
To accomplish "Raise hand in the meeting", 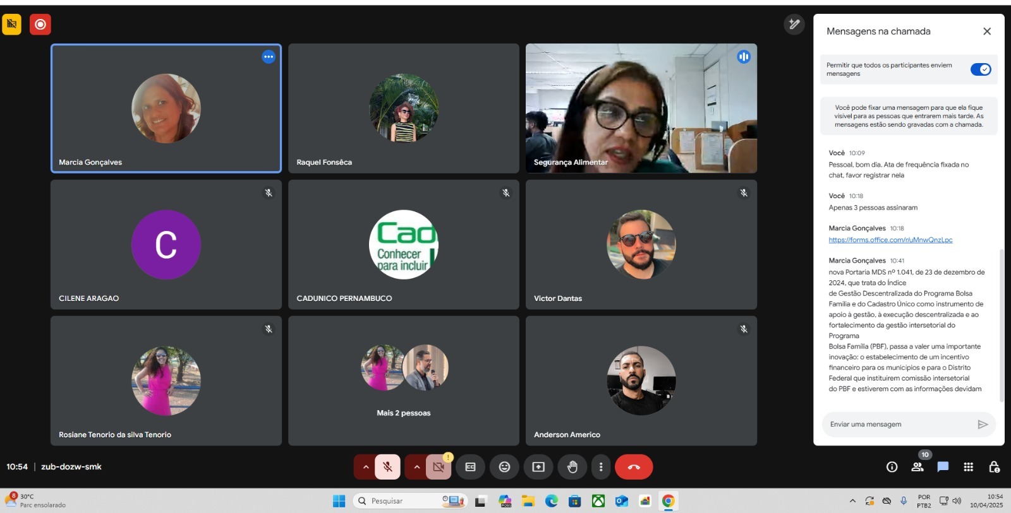I will point(572,467).
